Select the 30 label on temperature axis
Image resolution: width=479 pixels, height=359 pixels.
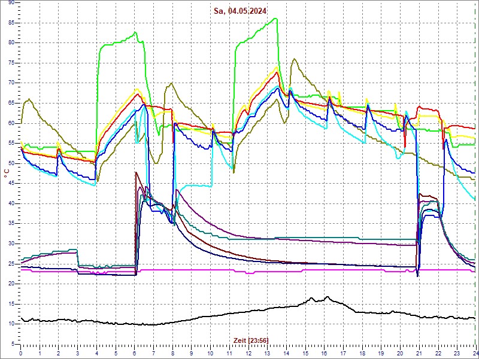point(11,244)
